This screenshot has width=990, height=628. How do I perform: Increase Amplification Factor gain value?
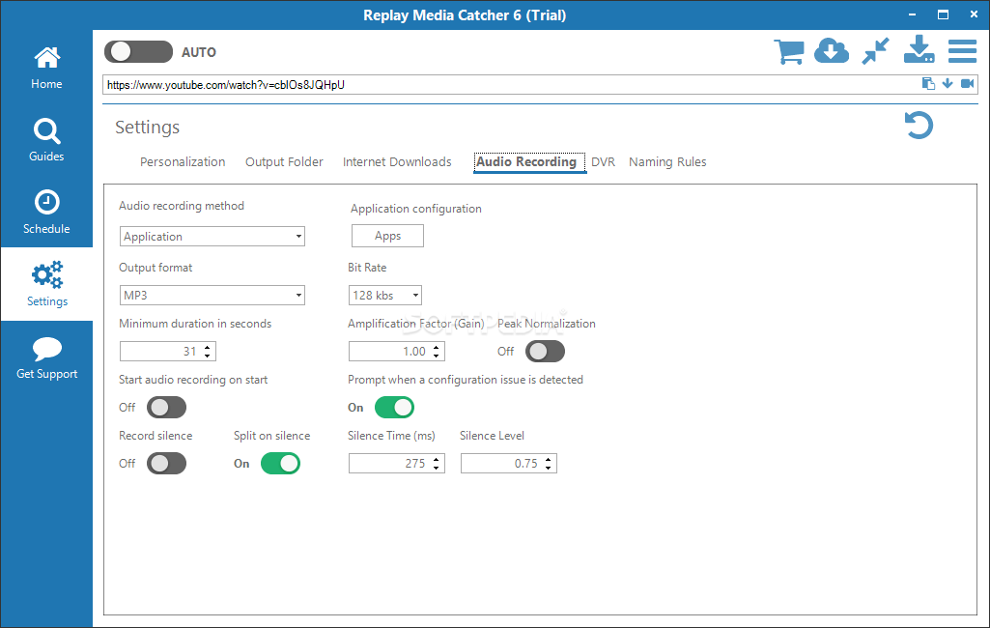(x=437, y=347)
